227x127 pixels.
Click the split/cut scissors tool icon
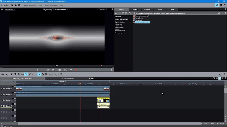click(56, 74)
